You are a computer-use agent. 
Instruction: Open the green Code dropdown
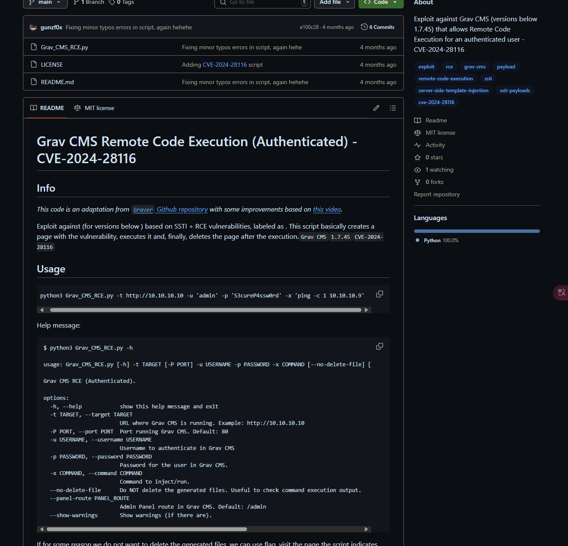[x=381, y=2]
